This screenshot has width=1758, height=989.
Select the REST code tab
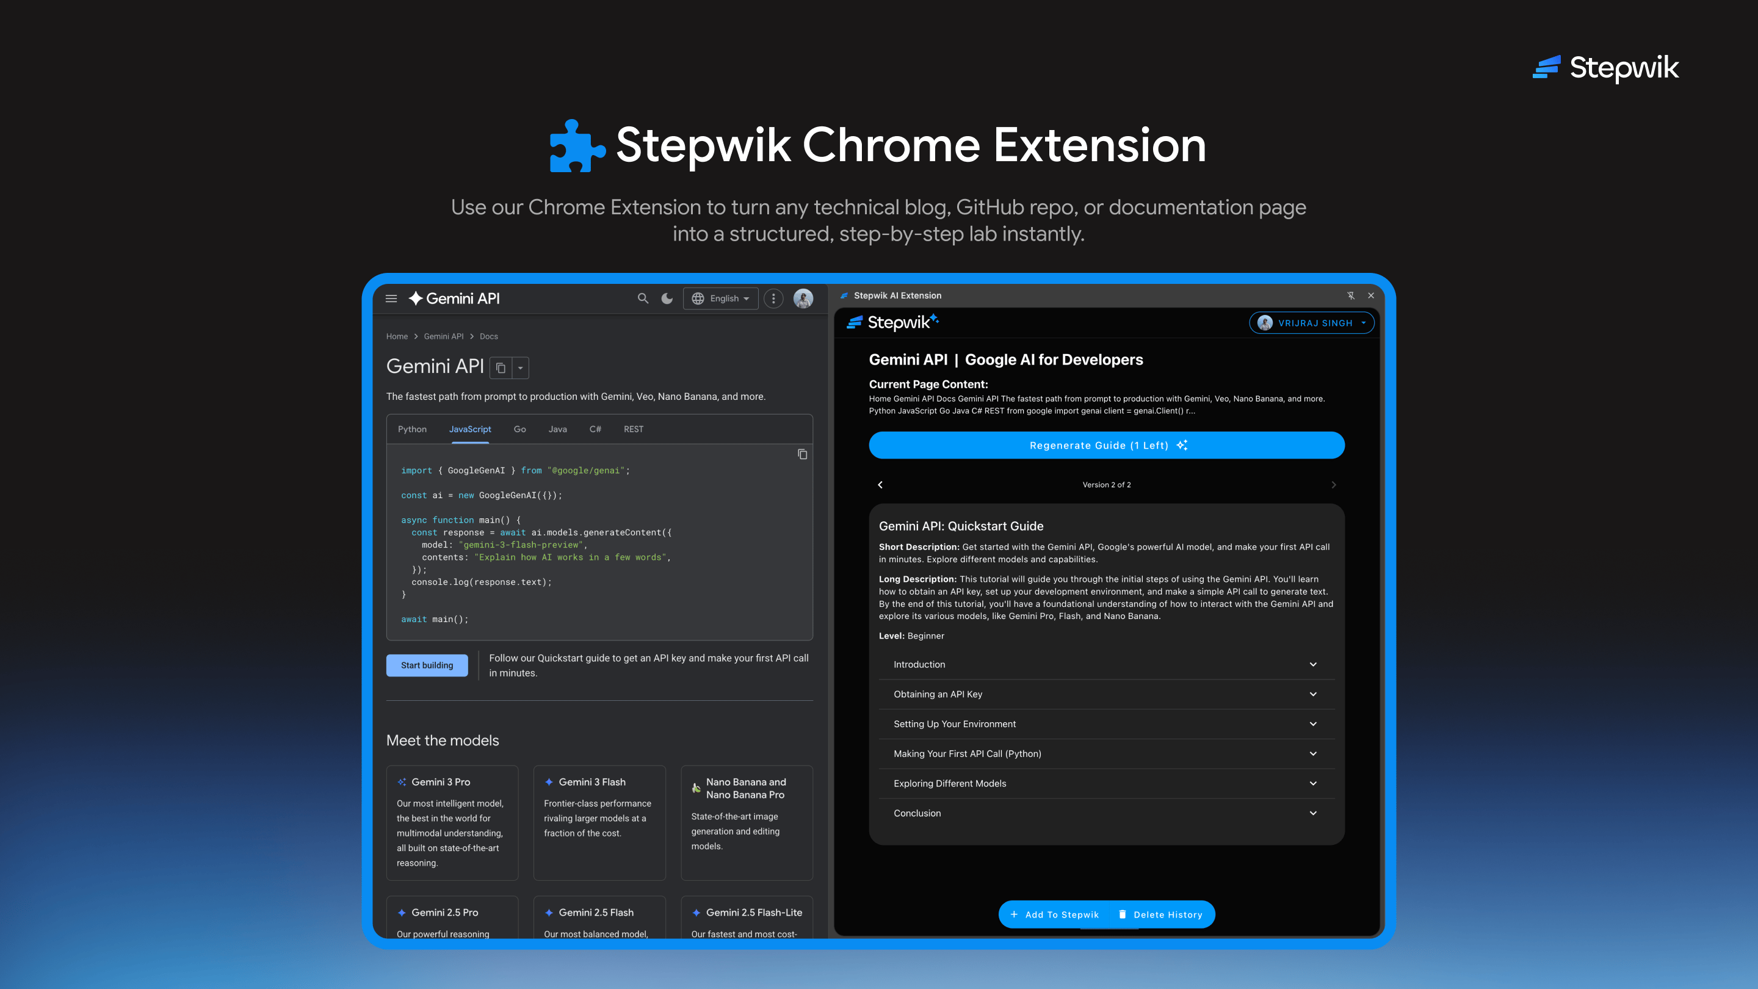pyautogui.click(x=634, y=429)
